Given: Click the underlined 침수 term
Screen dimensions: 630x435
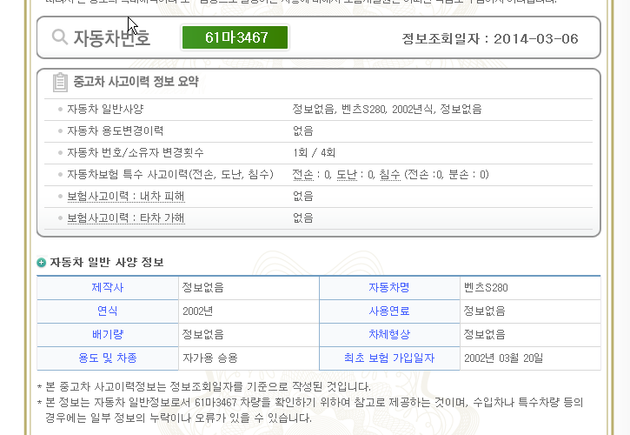Looking at the screenshot, I should click(390, 175).
